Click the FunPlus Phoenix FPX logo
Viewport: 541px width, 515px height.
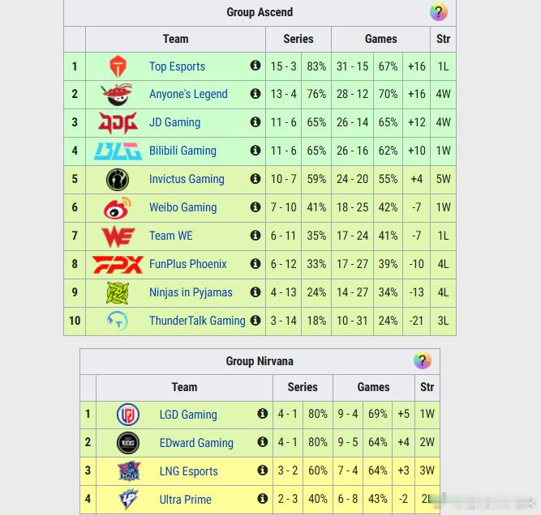pyautogui.click(x=118, y=264)
